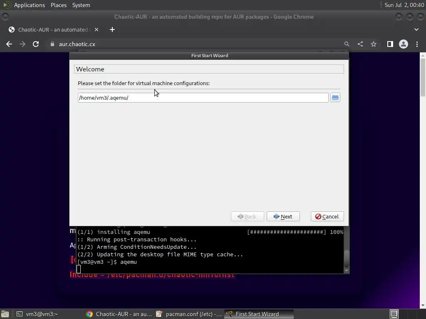Open Chrome profile avatar menu

pyautogui.click(x=404, y=44)
